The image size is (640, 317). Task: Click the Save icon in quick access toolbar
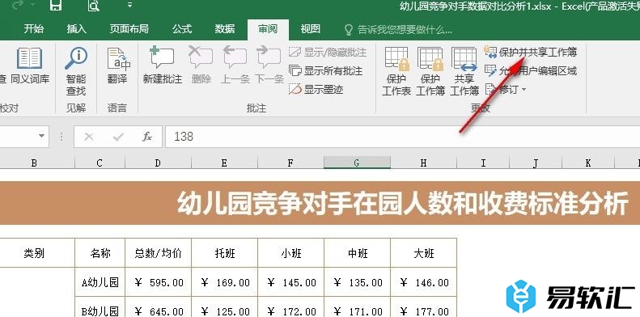[56, 6]
